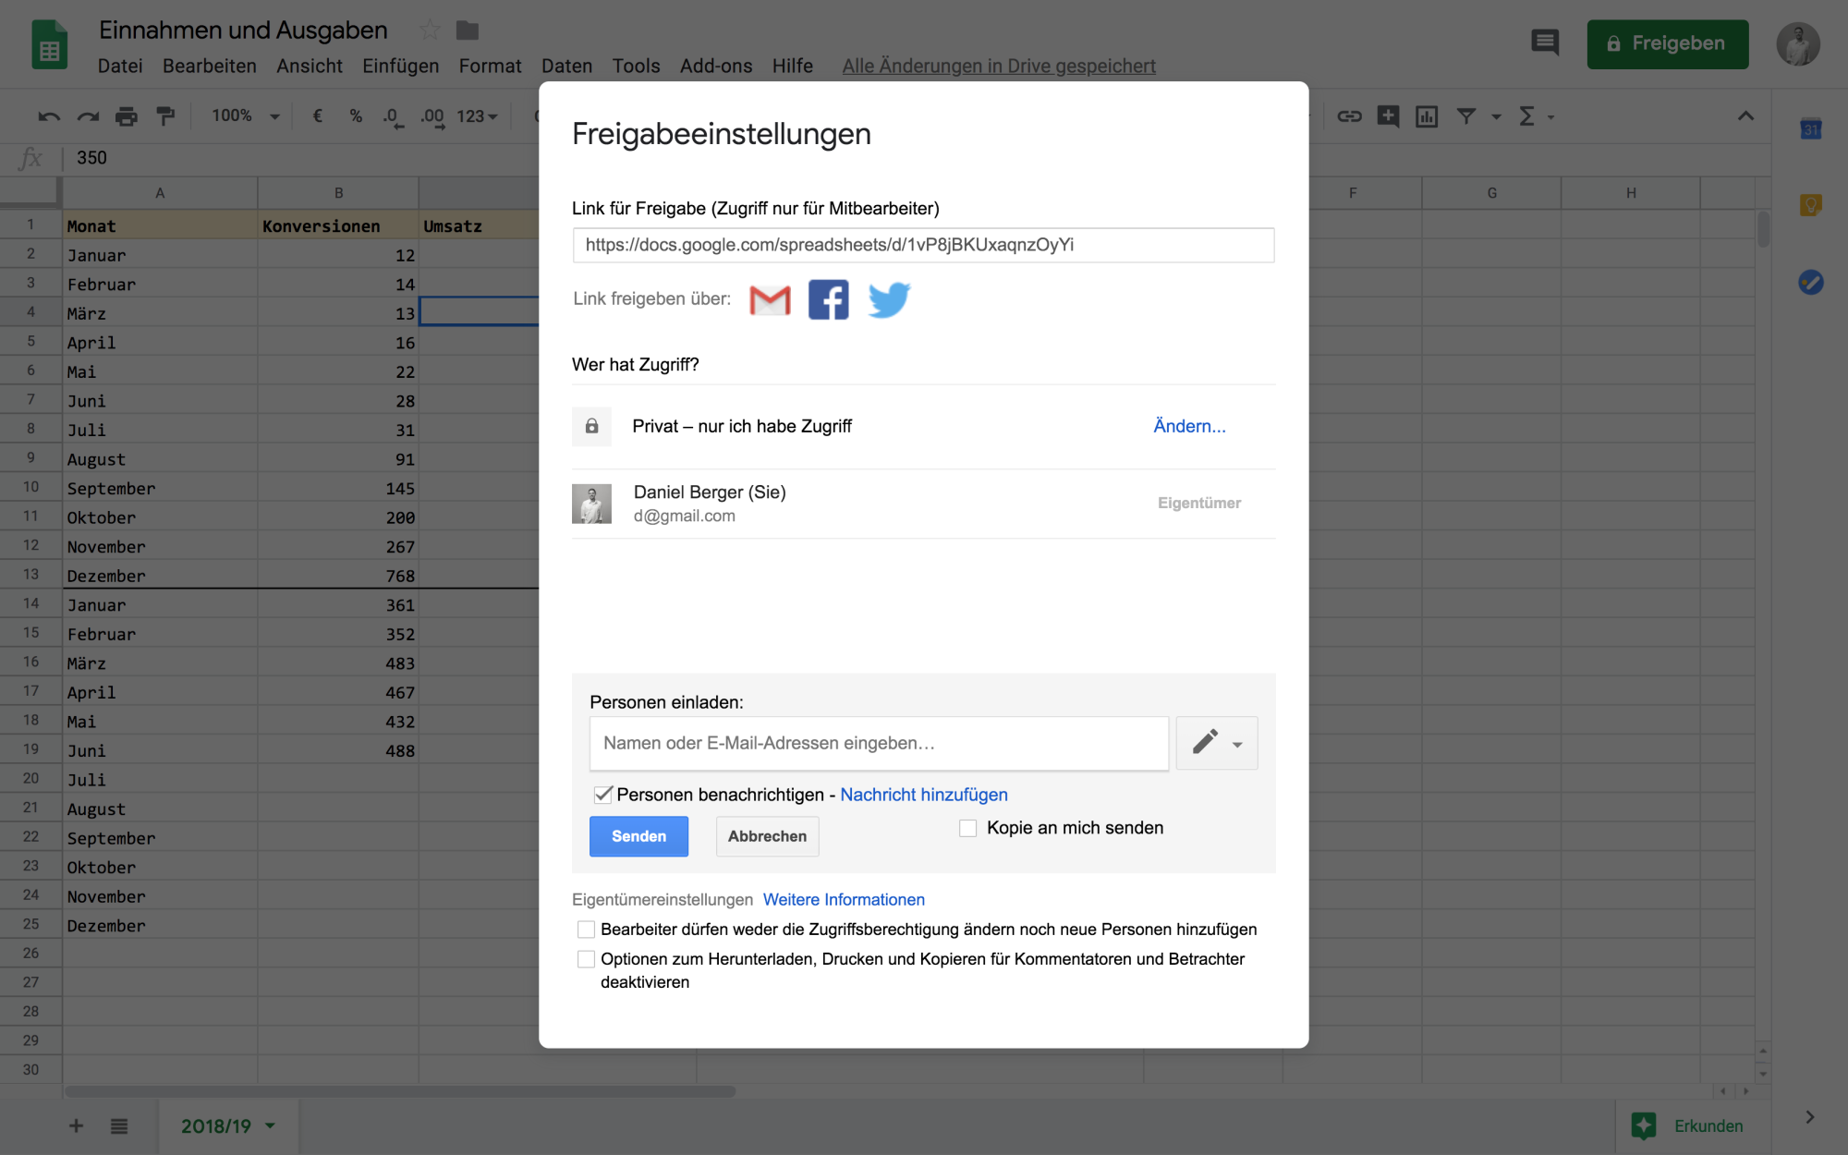Open Google Calendar side panel icon

[1810, 129]
